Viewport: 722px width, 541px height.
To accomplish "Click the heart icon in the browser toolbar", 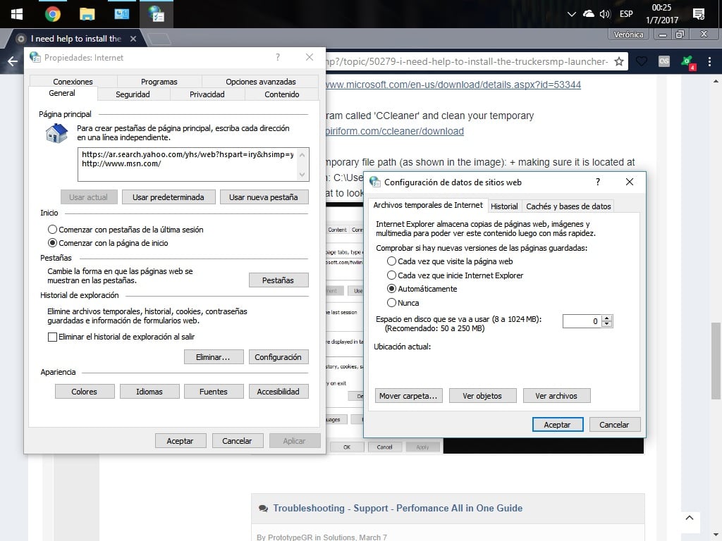I will tap(642, 61).
